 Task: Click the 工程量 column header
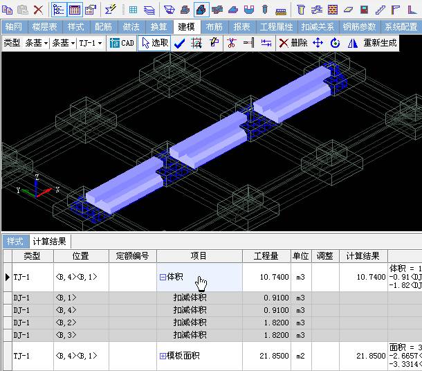(266, 256)
